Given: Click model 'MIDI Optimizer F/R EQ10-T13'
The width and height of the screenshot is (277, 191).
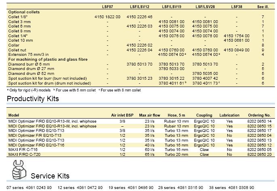Looking at the screenshot, I should pyautogui.click(x=35, y=136).
